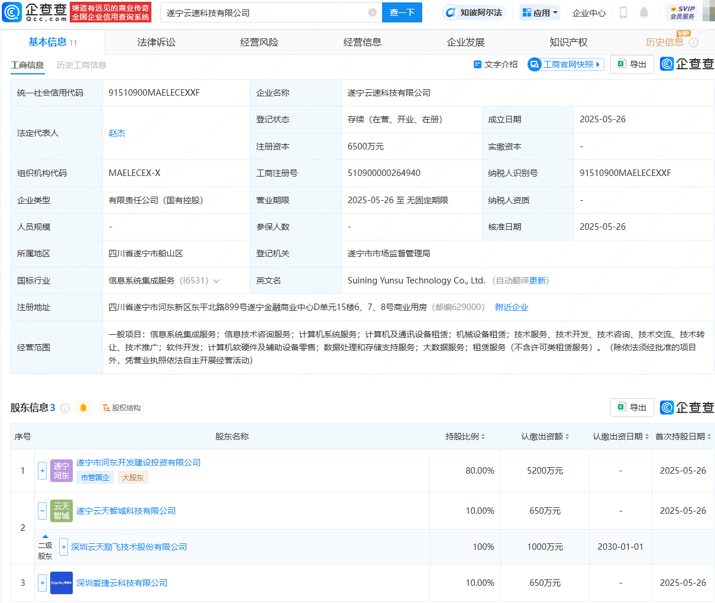Switch to the 历史工商信息 sub-tab

pos(82,65)
